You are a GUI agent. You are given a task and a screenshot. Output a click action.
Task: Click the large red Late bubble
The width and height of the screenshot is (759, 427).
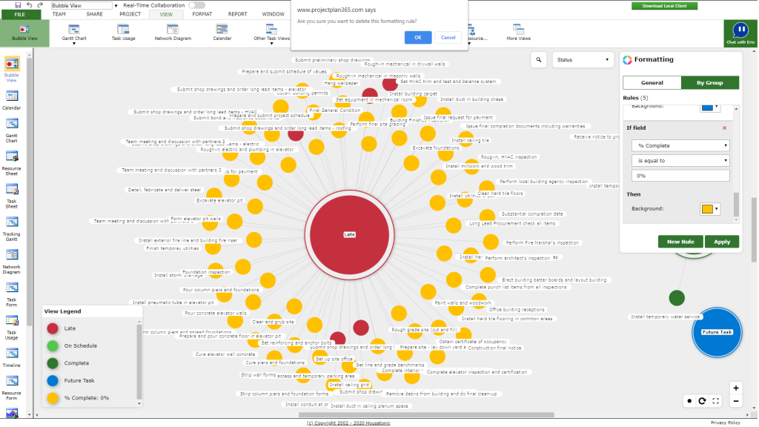coord(350,235)
